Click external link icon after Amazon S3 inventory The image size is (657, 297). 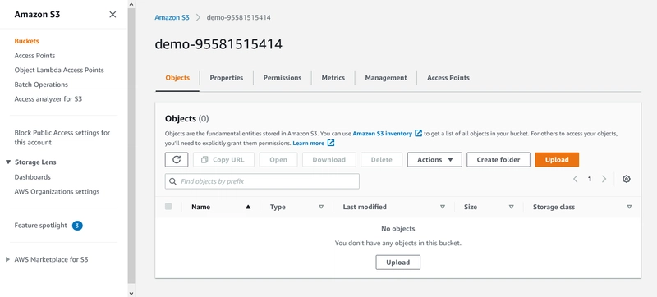(418, 134)
